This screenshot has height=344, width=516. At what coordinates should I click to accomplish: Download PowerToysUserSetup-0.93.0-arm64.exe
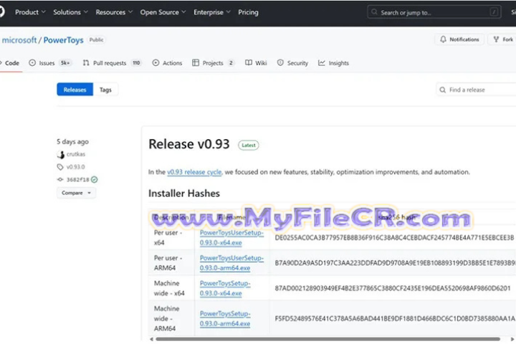231,263
